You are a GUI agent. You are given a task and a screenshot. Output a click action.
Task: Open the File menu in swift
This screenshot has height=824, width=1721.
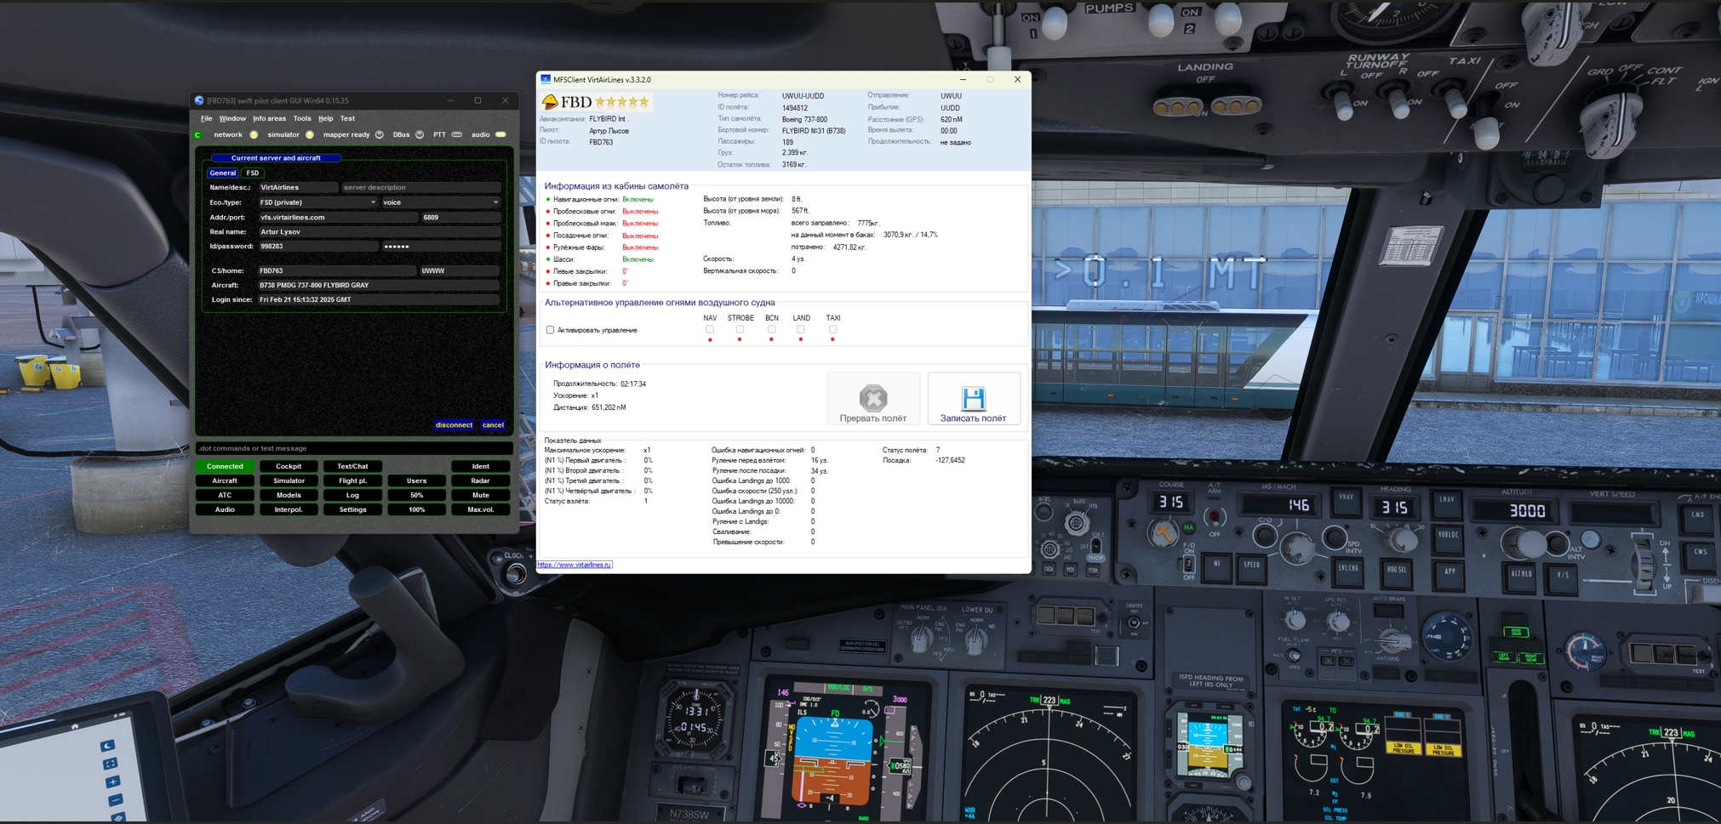coord(207,119)
